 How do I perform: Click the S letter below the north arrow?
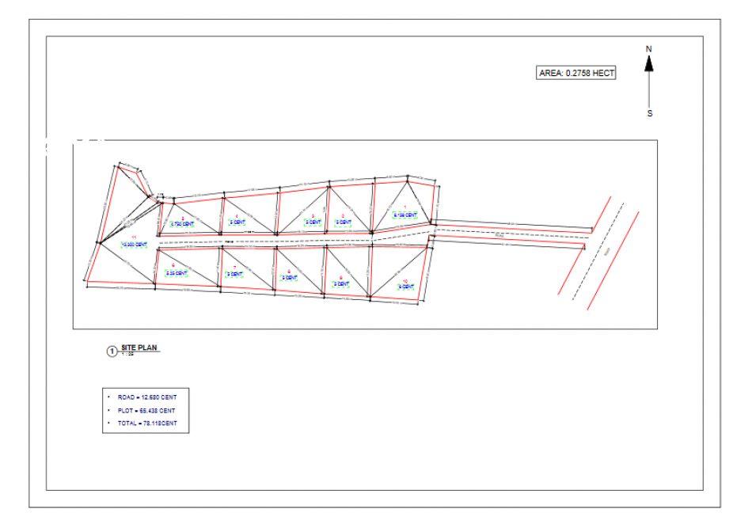coord(649,113)
